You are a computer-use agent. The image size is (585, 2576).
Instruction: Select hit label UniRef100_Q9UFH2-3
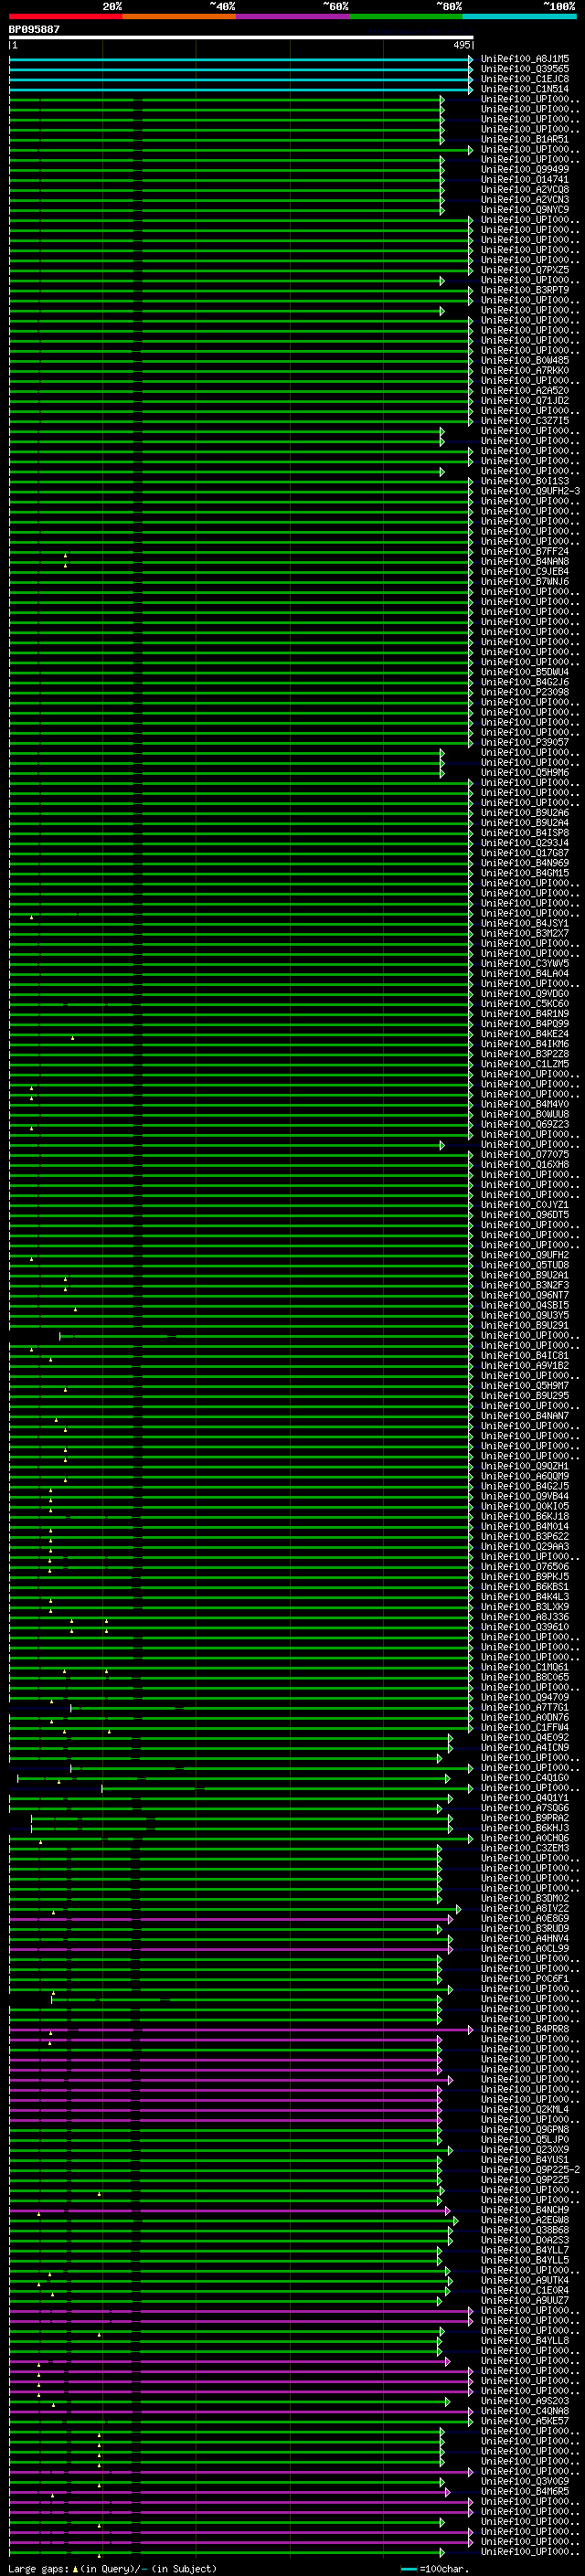(530, 491)
